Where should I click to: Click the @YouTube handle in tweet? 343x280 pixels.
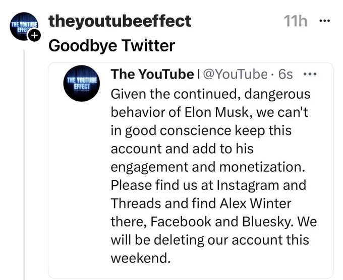point(236,74)
